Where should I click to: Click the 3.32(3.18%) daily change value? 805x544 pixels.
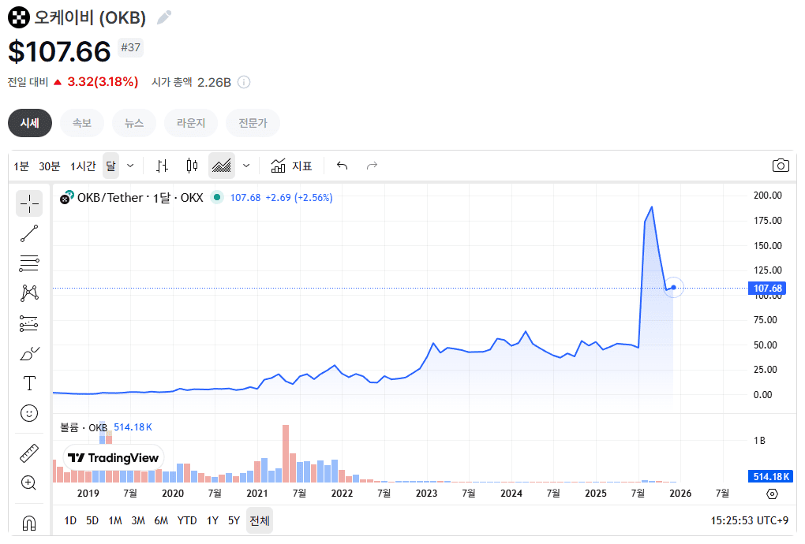pyautogui.click(x=103, y=82)
